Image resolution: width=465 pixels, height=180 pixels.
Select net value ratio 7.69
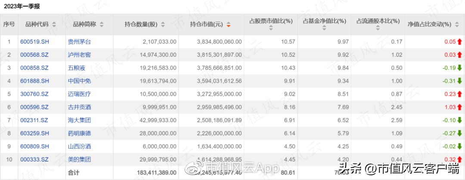click(344, 107)
